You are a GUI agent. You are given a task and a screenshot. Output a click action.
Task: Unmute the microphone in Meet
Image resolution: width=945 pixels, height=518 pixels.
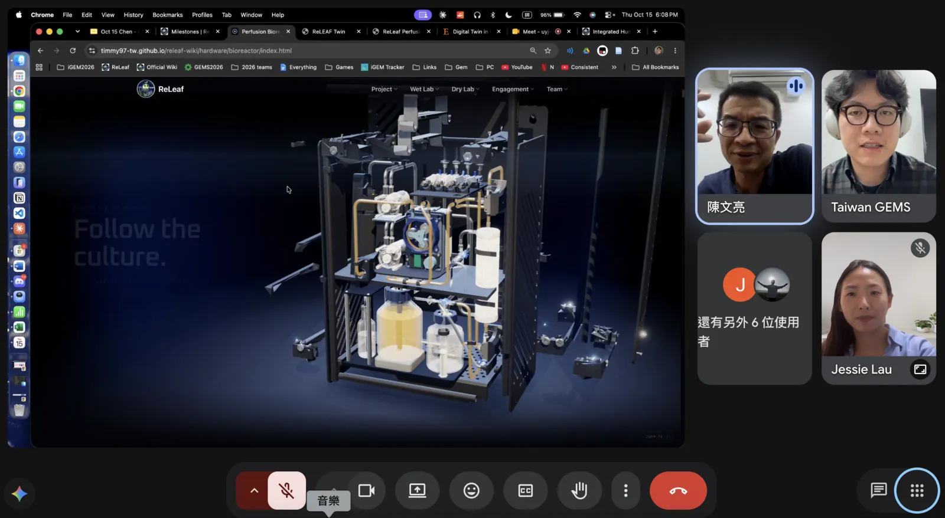[286, 490]
